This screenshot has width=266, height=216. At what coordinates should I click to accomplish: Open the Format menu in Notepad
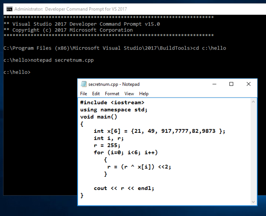112,94
